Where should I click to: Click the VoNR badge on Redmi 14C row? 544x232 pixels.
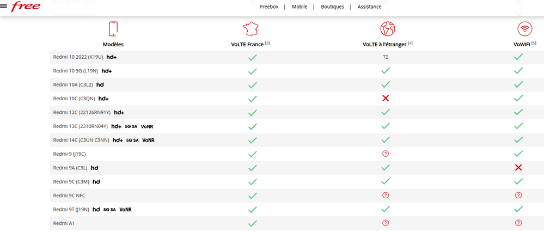click(149, 141)
